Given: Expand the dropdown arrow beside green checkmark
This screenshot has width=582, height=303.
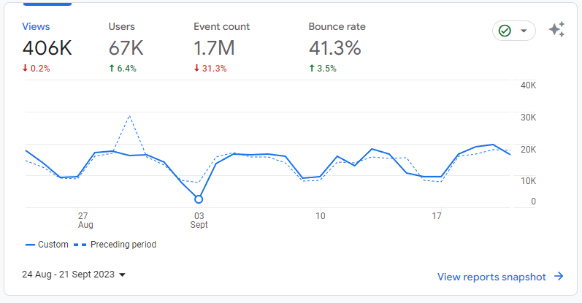Looking at the screenshot, I should tap(524, 31).
